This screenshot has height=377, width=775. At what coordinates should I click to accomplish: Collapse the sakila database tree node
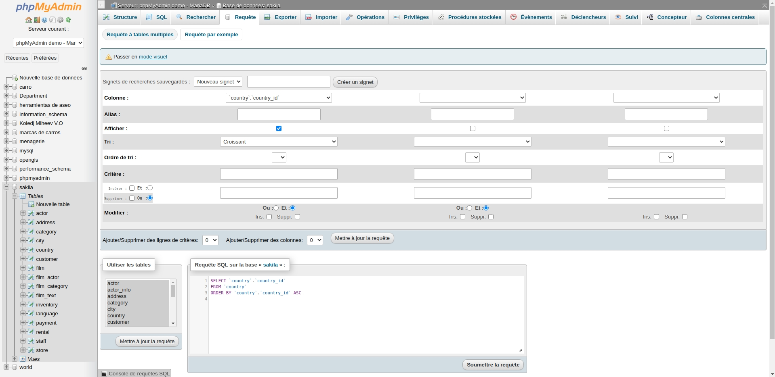click(6, 187)
